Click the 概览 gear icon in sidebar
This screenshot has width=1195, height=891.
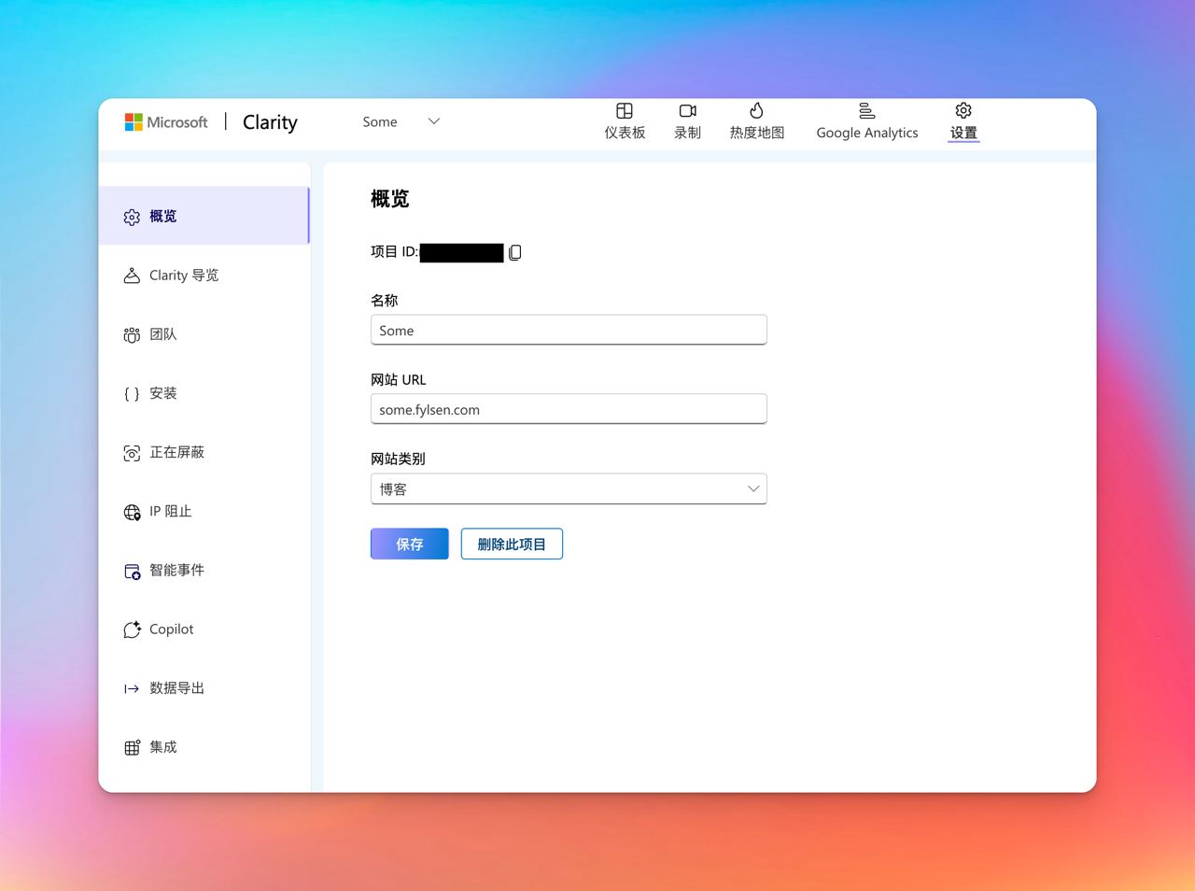point(132,217)
